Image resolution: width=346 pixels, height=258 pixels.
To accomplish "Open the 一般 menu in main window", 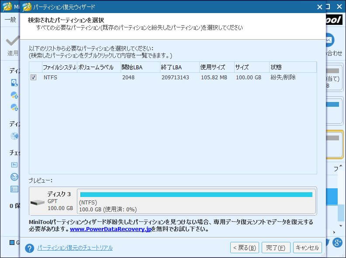I will click(10, 20).
